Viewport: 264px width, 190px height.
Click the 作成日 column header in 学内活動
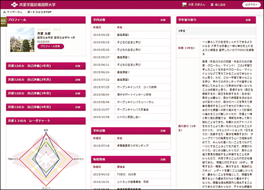click(97, 27)
